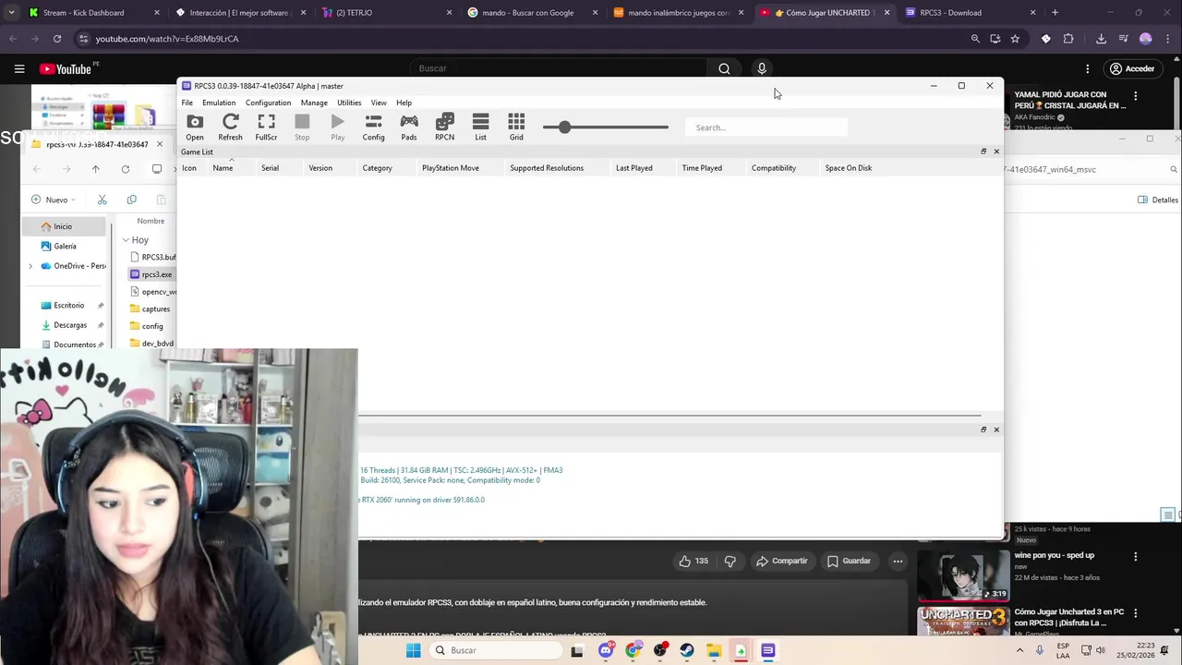Viewport: 1182px width, 665px height.
Task: Click the Play icon in RPCS3 toolbar
Action: pos(338,127)
